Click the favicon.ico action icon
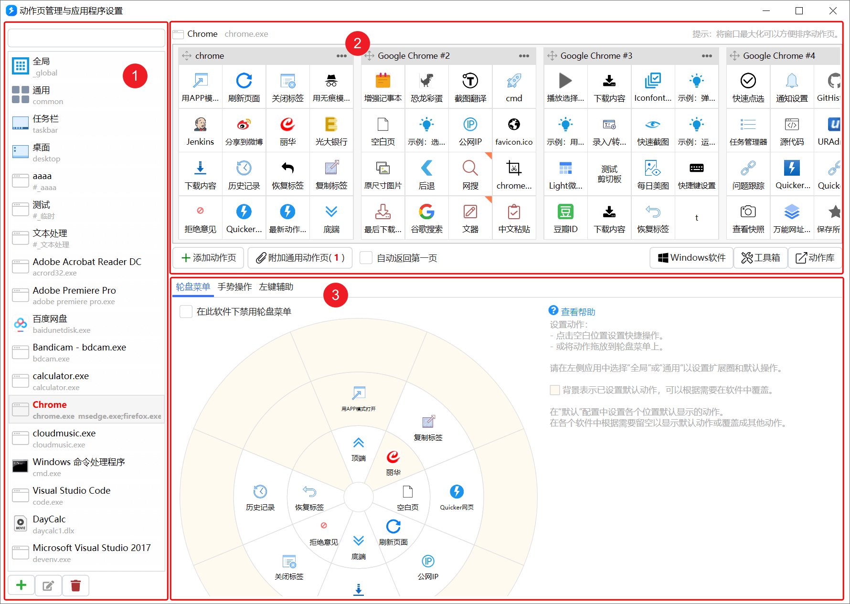Screen dimensions: 850x604 click(x=514, y=130)
